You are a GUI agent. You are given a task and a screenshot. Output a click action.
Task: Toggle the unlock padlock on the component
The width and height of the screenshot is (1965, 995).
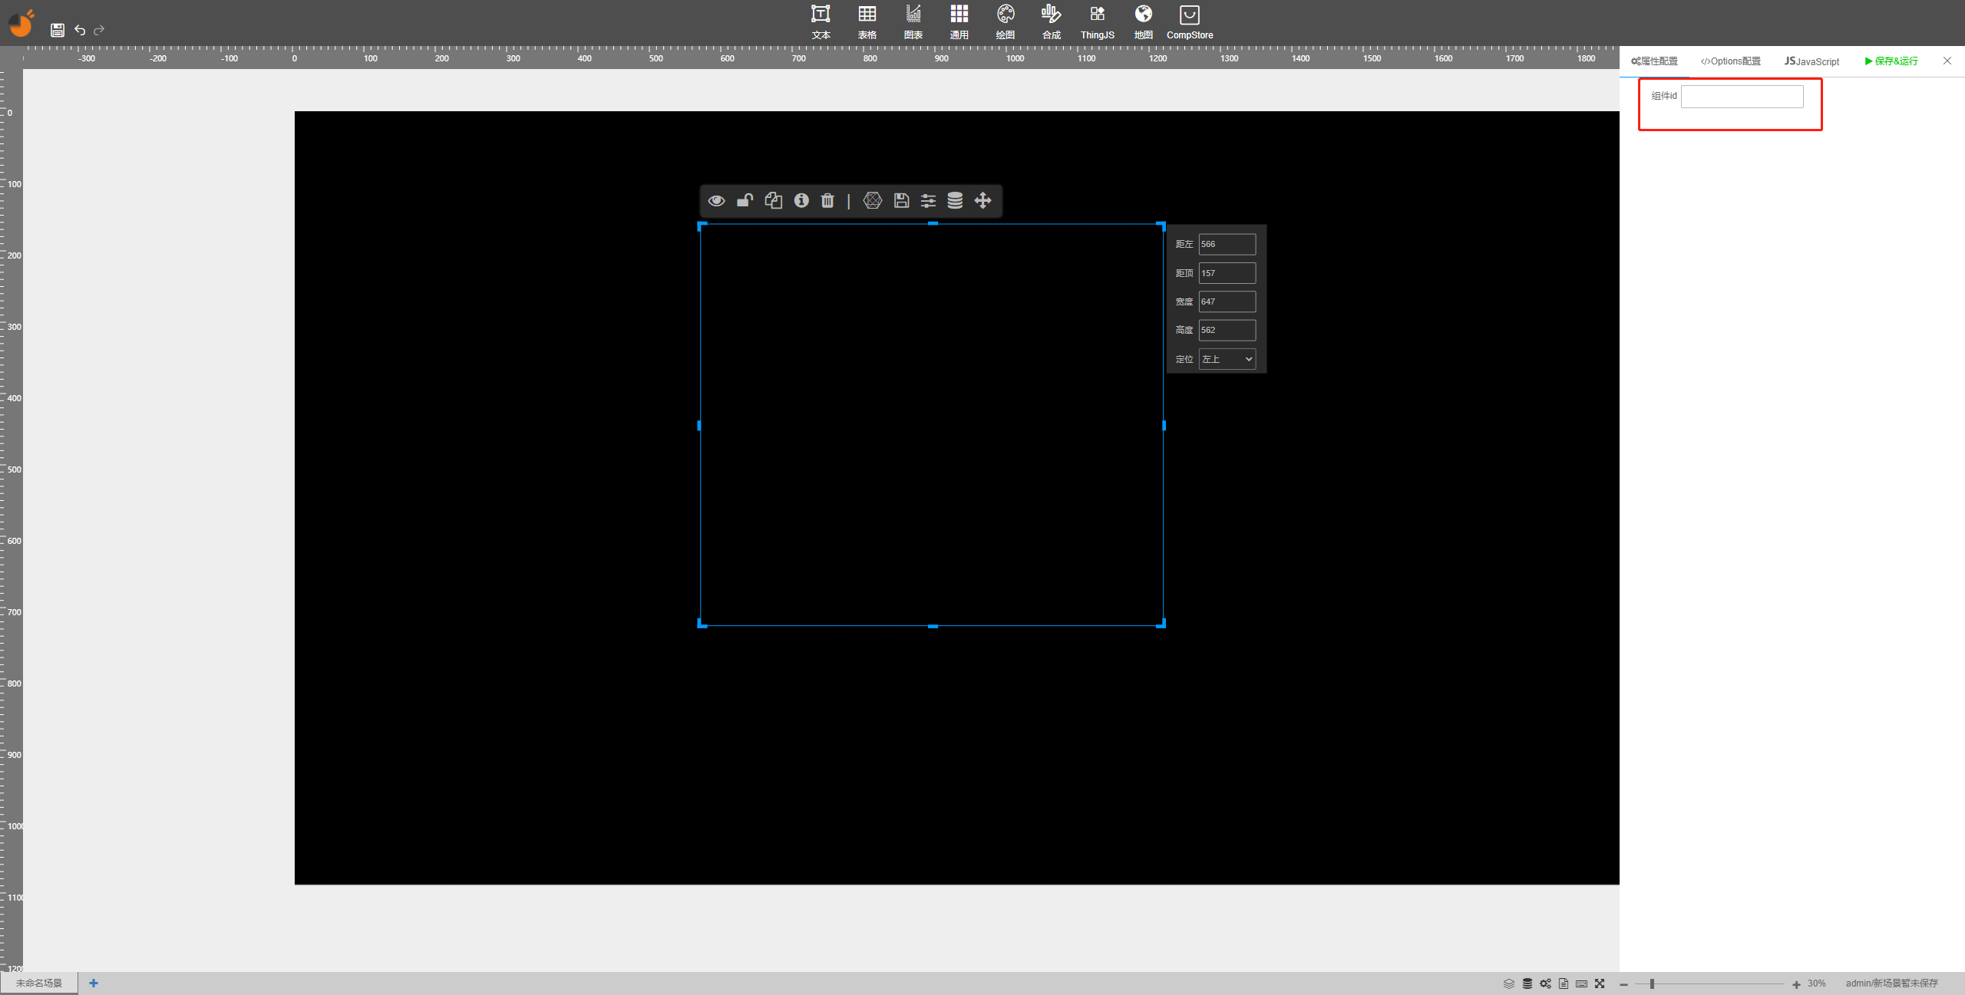(x=745, y=201)
